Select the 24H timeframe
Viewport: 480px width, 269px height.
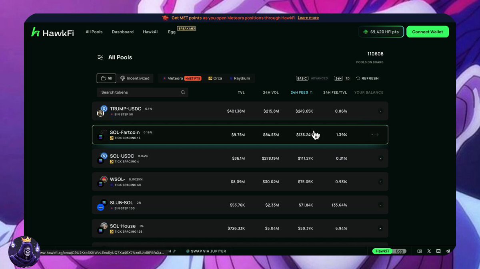pos(338,78)
